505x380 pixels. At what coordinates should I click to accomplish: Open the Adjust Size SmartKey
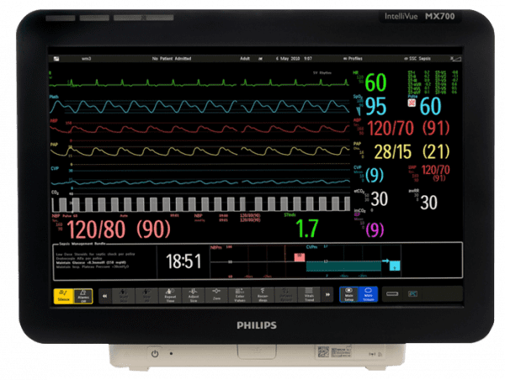point(194,296)
